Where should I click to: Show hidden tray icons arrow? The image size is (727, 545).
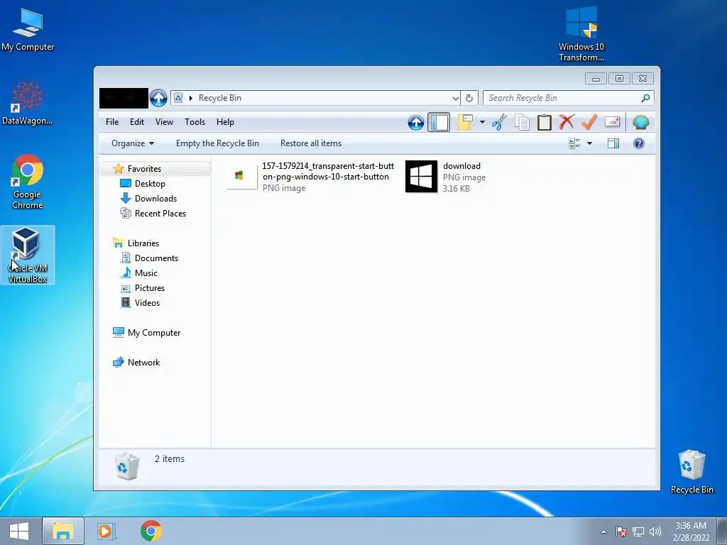tap(603, 532)
